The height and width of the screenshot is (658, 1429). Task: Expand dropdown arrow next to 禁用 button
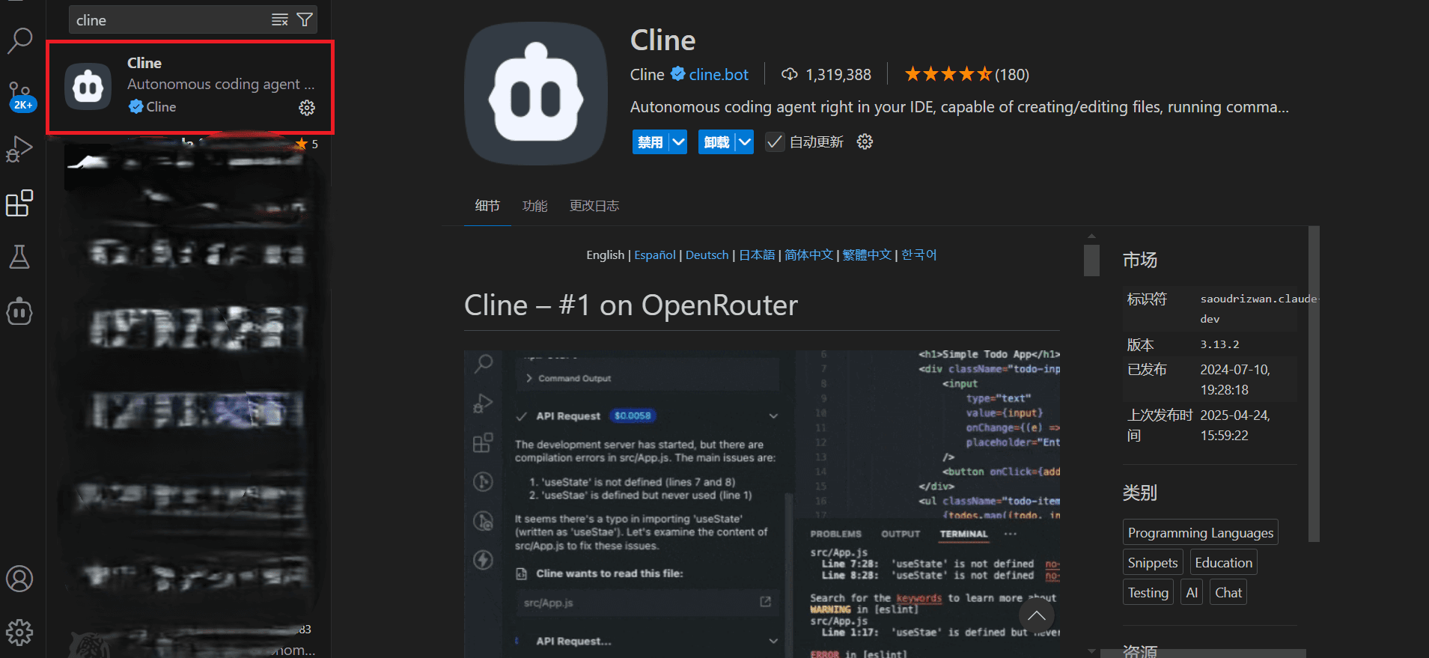[x=678, y=142]
